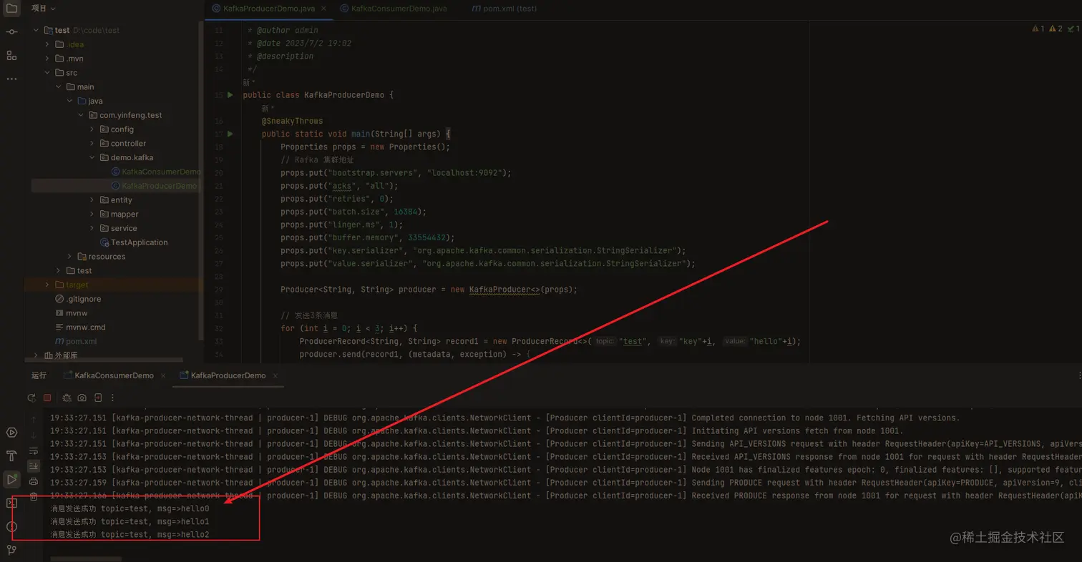
Task: Expand the resources folder
Action: [x=69, y=257]
